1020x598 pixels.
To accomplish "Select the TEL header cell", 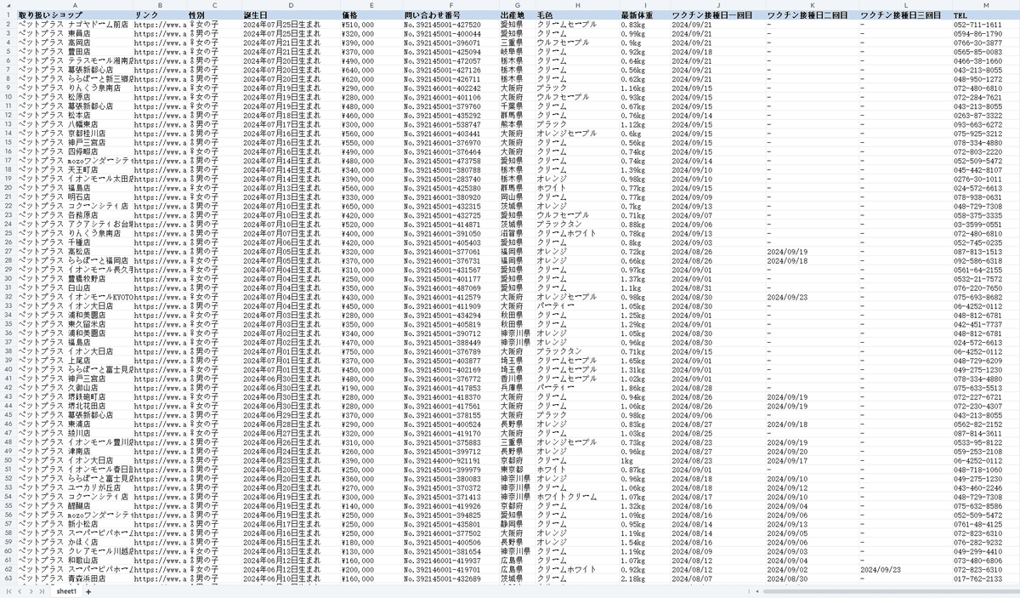I will (x=986, y=15).
